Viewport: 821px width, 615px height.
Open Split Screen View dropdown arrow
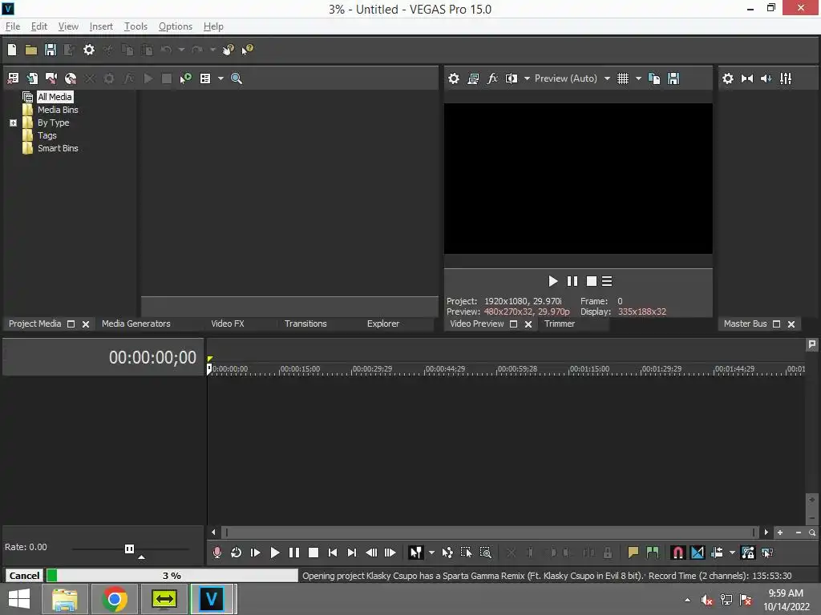527,78
